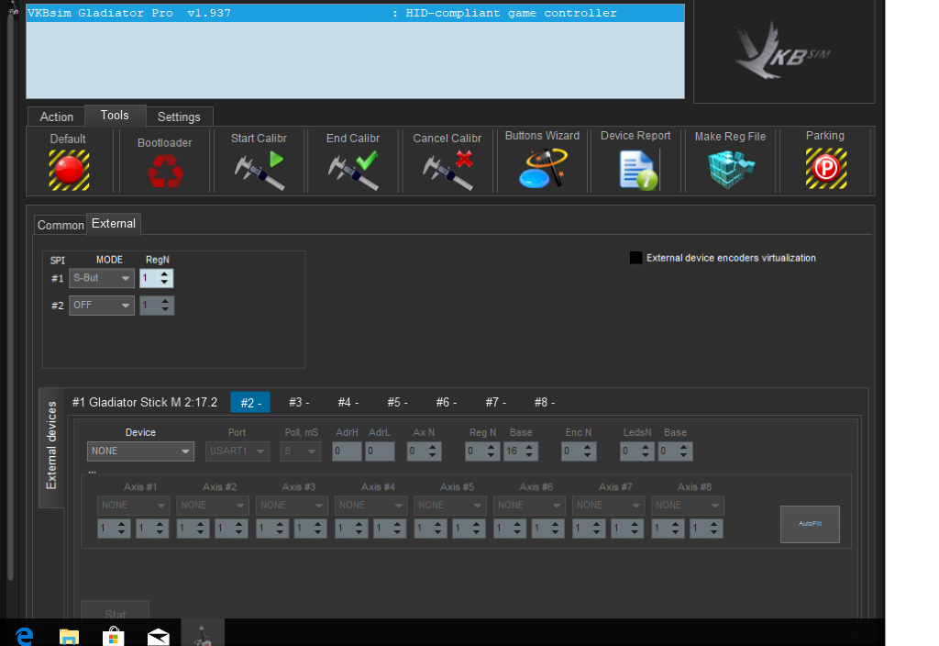
Task: Activate the Parking icon
Action: [825, 169]
